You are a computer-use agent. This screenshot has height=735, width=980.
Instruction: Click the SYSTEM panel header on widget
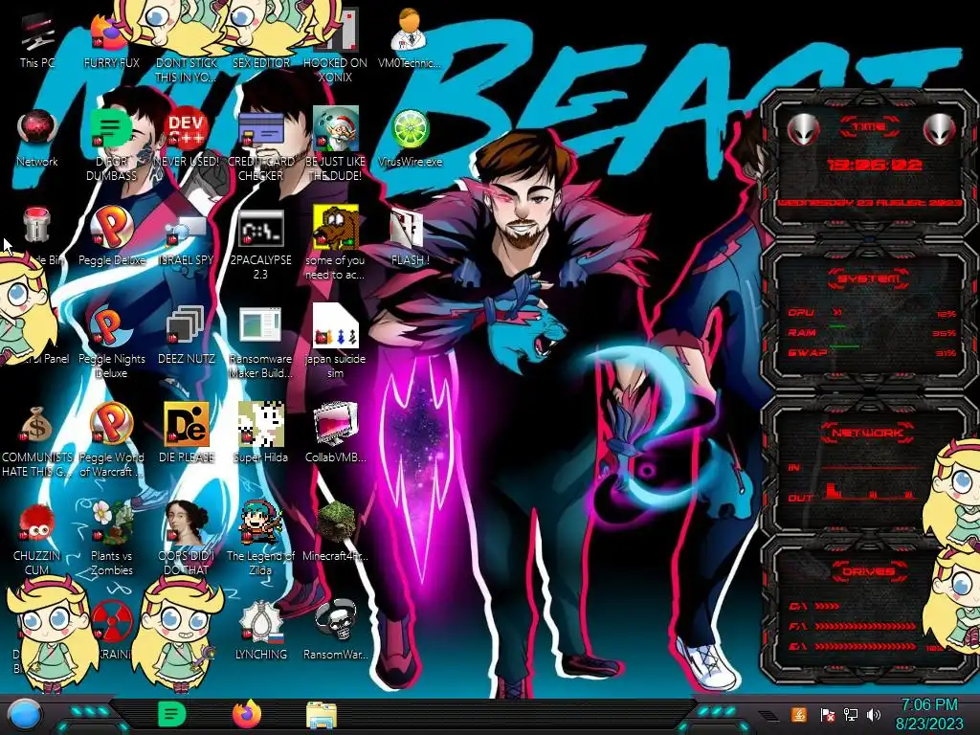[x=869, y=278]
